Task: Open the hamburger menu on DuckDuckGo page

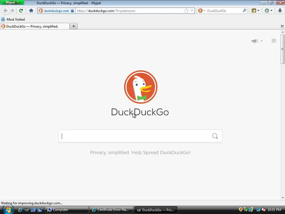Action: (x=274, y=41)
